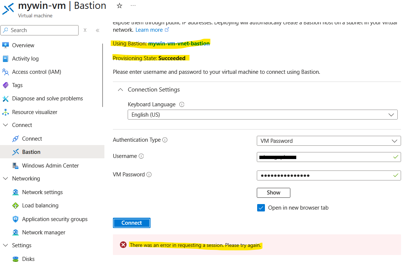Image resolution: width=404 pixels, height=262 pixels.
Task: Click the VM Password info icon
Action: click(x=149, y=175)
